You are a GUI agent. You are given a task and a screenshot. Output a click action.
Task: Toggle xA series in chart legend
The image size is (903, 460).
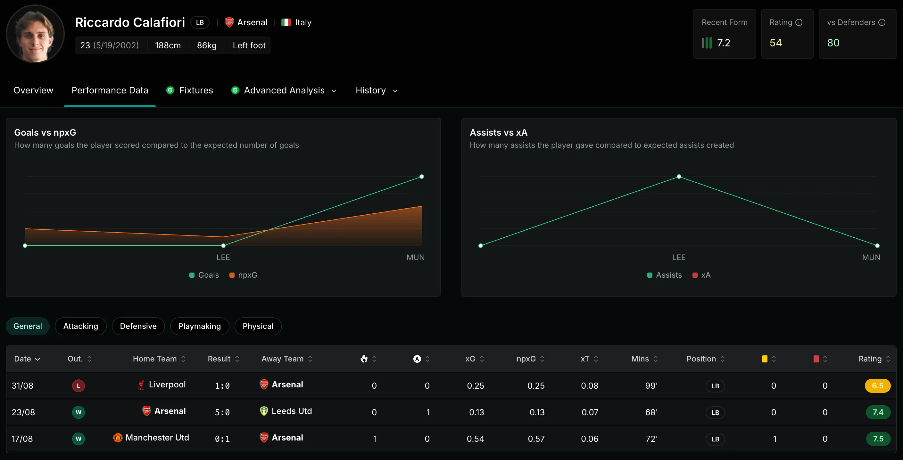[x=701, y=275]
